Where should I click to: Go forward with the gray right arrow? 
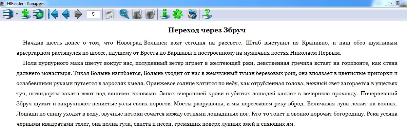click(x=78, y=14)
